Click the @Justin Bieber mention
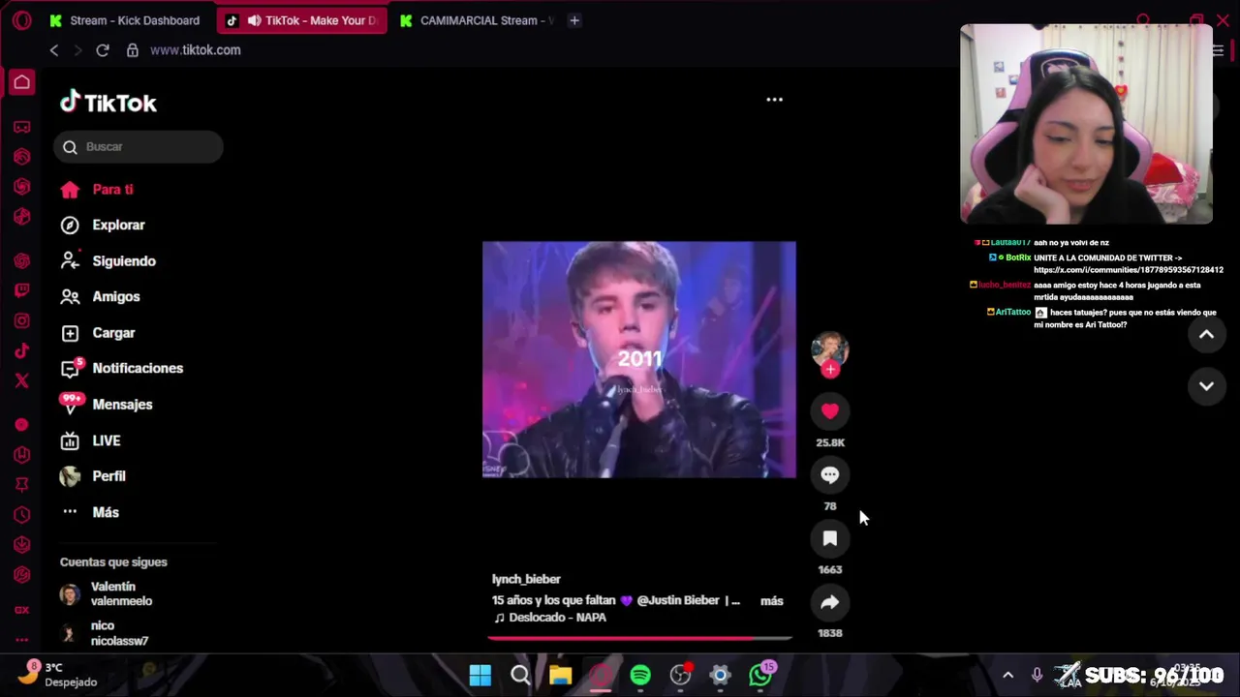The image size is (1240, 697). (678, 600)
